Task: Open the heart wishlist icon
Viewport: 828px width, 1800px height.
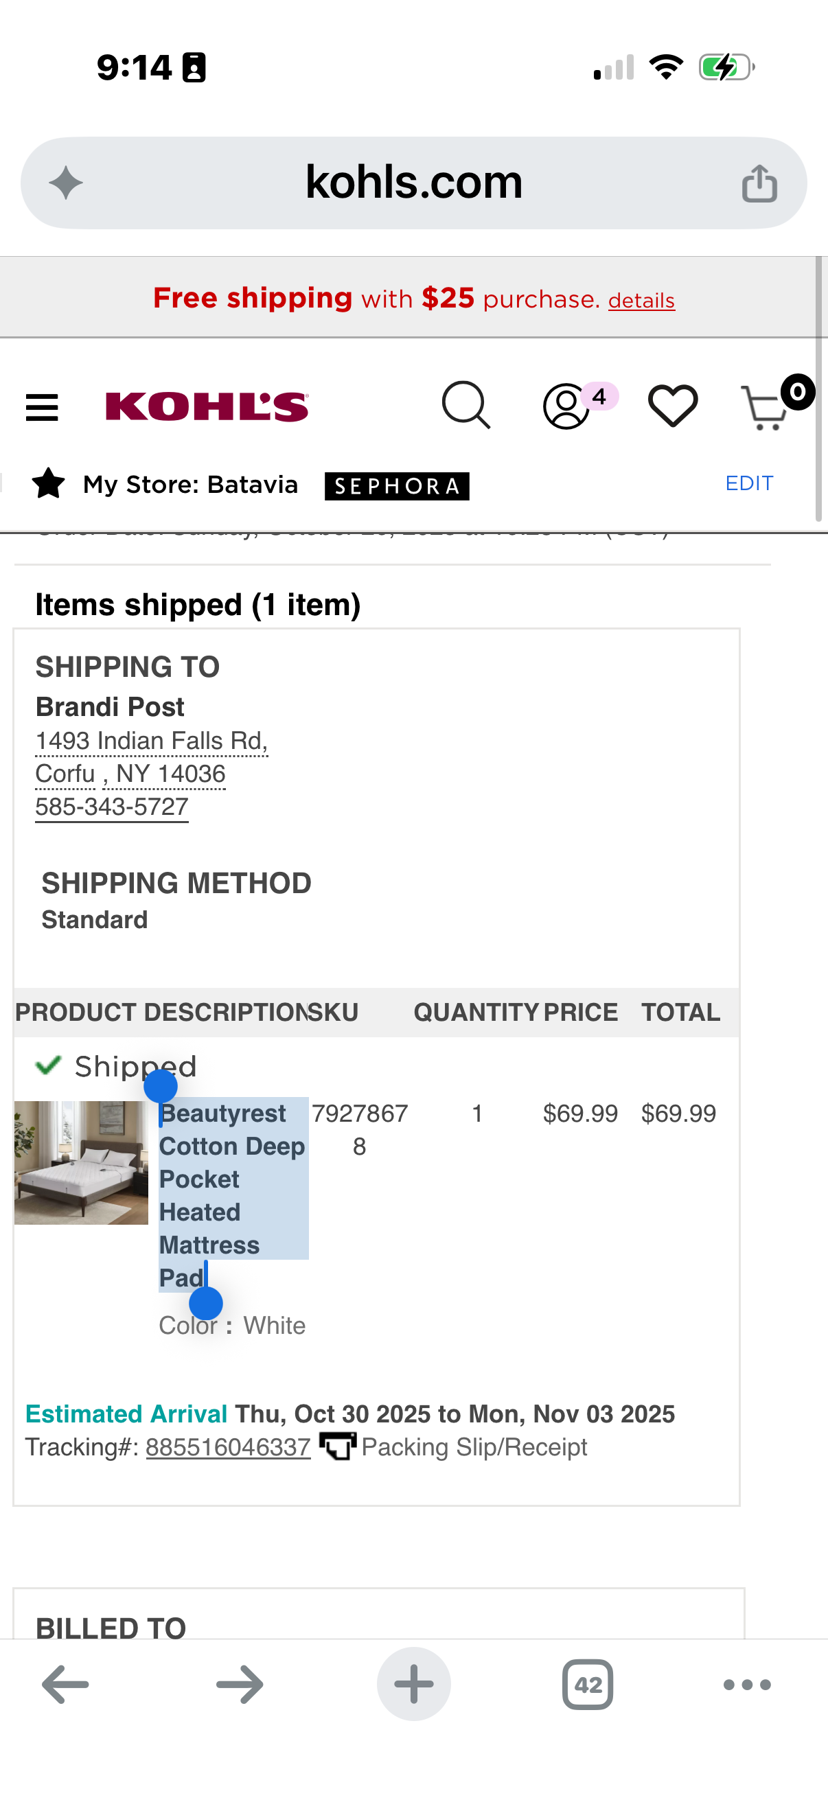Action: tap(672, 406)
